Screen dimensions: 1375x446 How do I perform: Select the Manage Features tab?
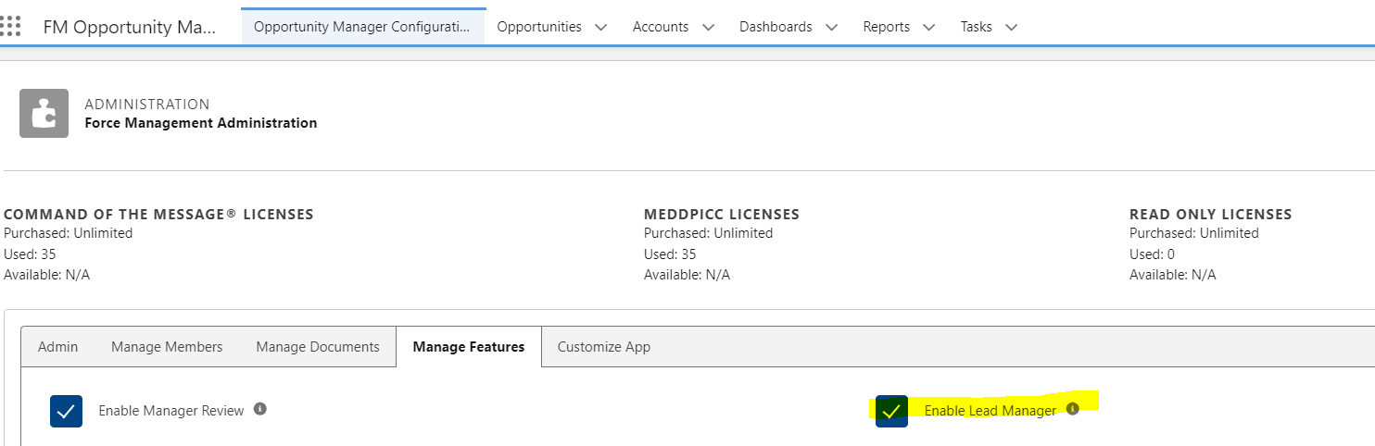tap(468, 347)
